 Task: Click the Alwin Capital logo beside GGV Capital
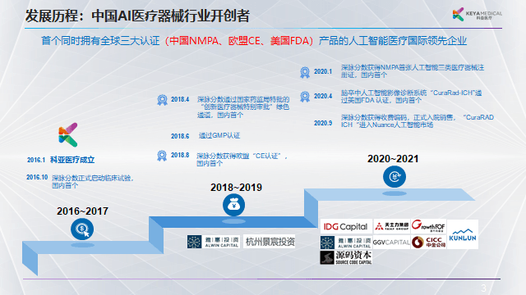tap(346, 243)
